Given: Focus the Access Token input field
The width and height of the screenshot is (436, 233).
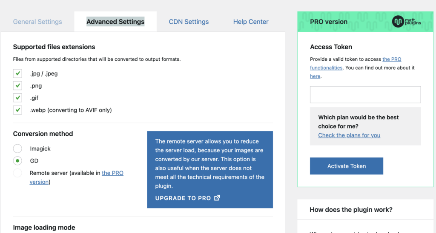Looking at the screenshot, I should coord(365,95).
